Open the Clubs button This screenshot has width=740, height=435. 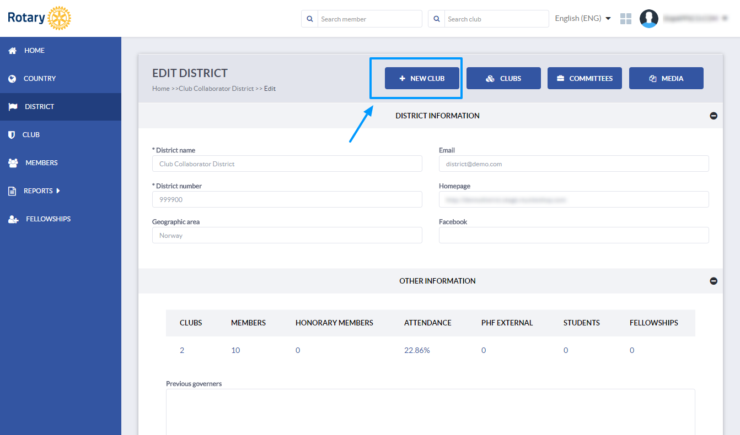click(503, 78)
